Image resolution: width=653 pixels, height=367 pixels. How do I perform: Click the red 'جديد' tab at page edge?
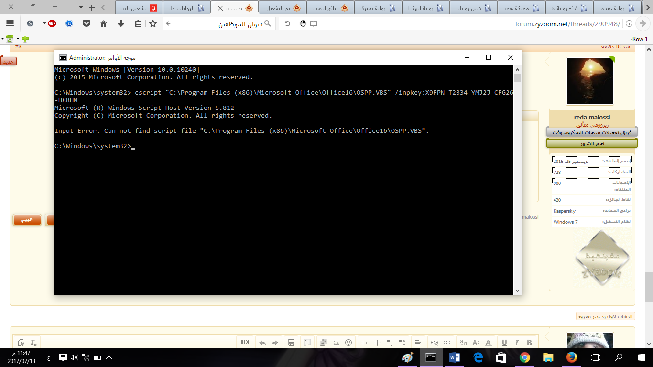[x=8, y=62]
